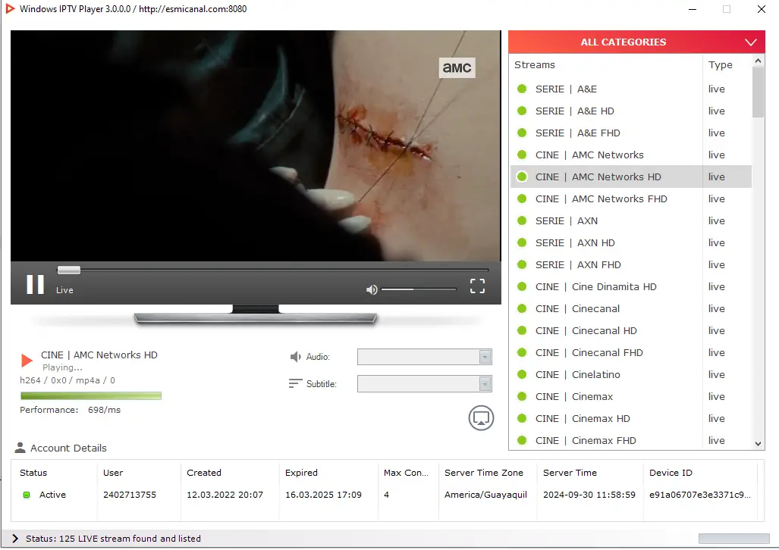
Task: Select stream SERIE | AXN
Action: click(x=631, y=221)
